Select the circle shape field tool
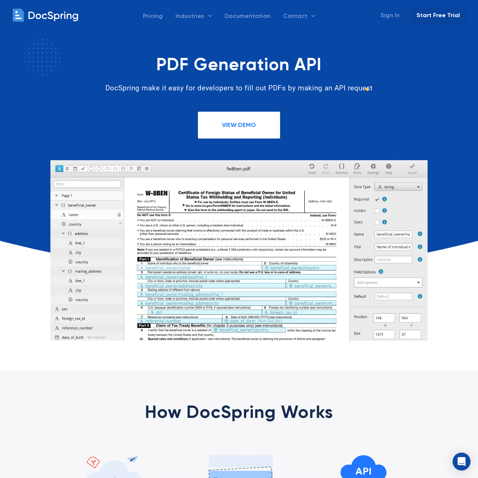 pyautogui.click(x=99, y=169)
